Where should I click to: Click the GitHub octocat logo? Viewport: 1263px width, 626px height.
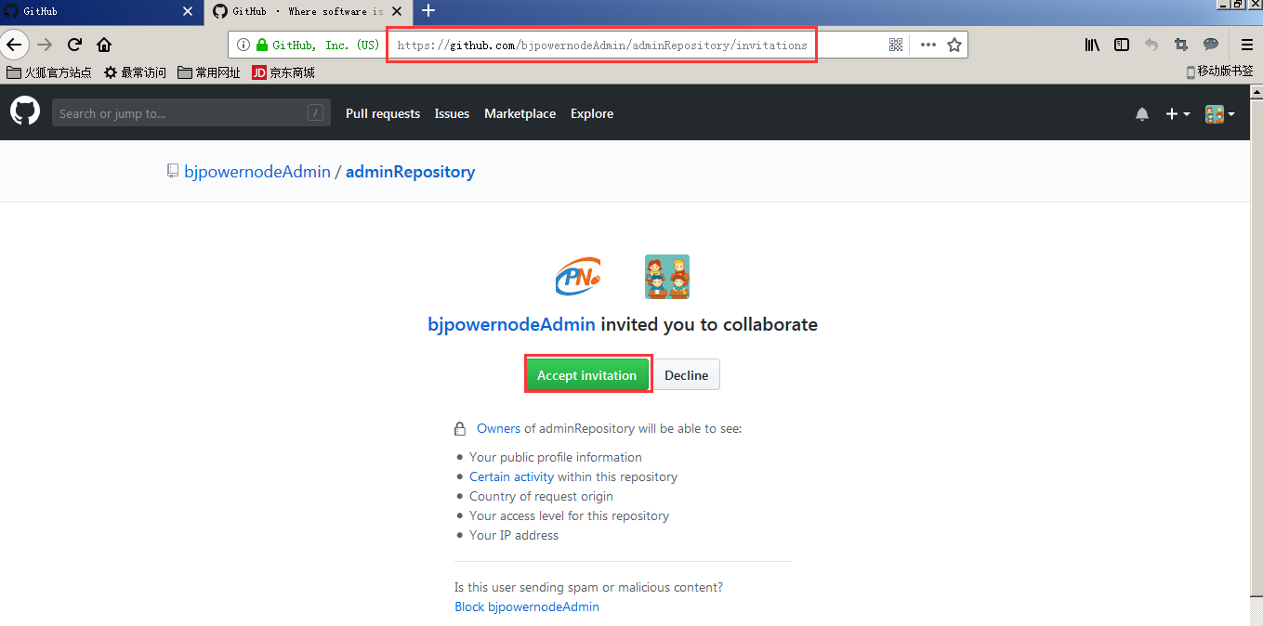[x=25, y=112]
